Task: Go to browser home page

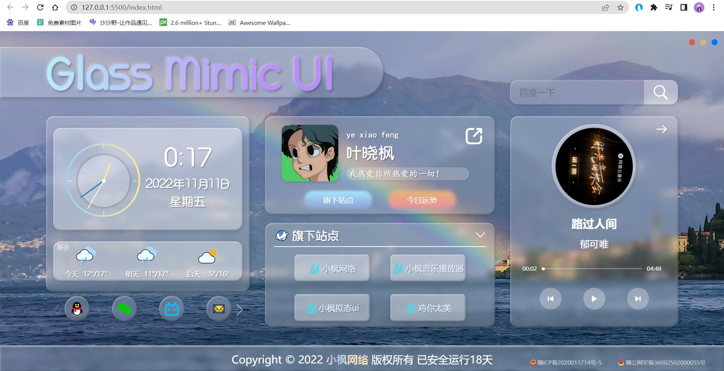Action: pyautogui.click(x=55, y=7)
